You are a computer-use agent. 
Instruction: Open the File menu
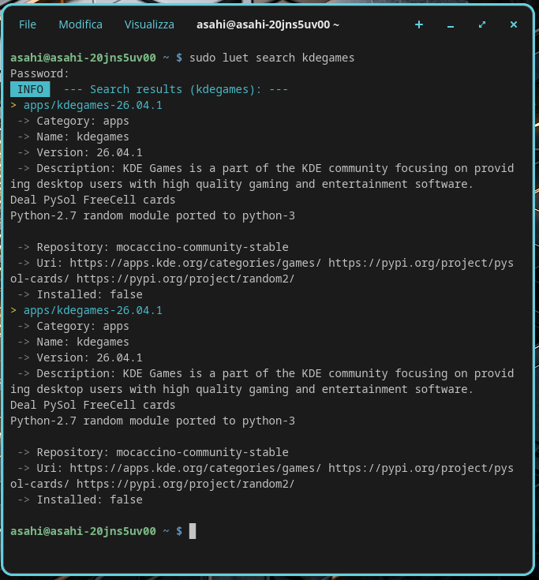click(28, 24)
